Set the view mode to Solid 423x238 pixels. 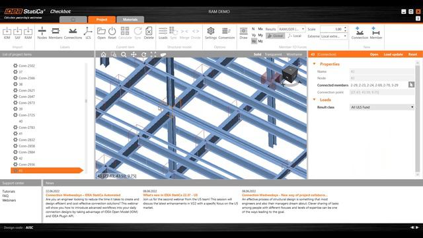pyautogui.click(x=257, y=54)
